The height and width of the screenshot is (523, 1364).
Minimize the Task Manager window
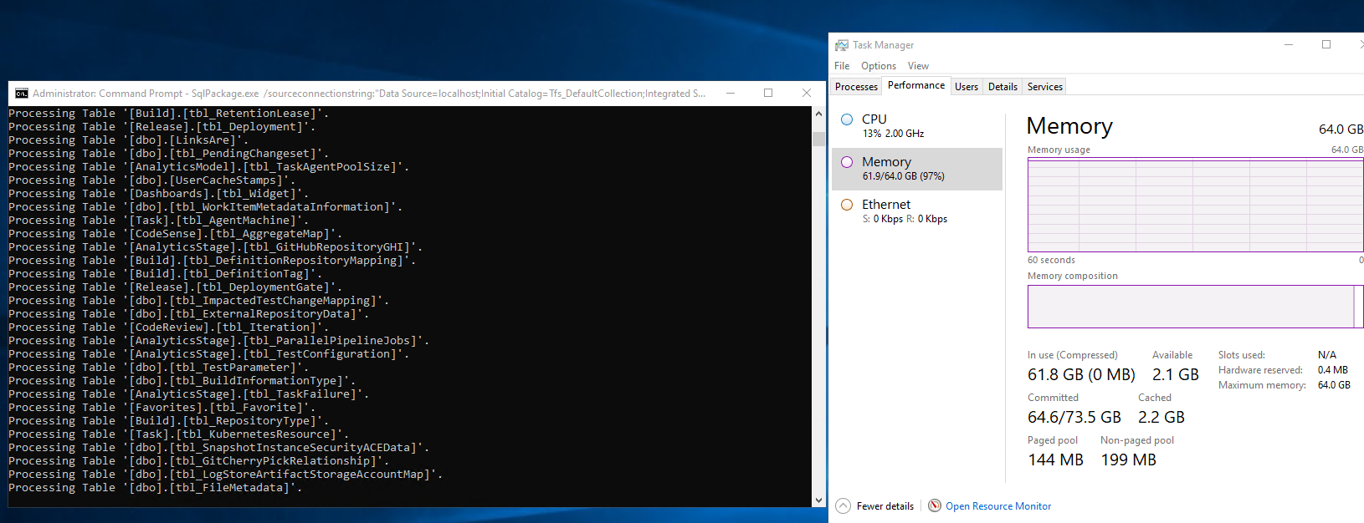pyautogui.click(x=1289, y=45)
